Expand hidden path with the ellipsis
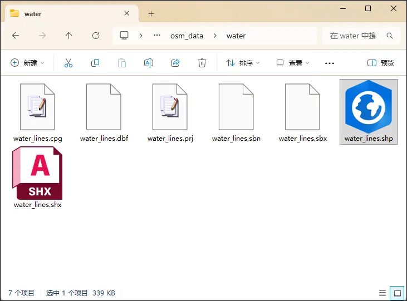407x301 pixels. click(157, 35)
